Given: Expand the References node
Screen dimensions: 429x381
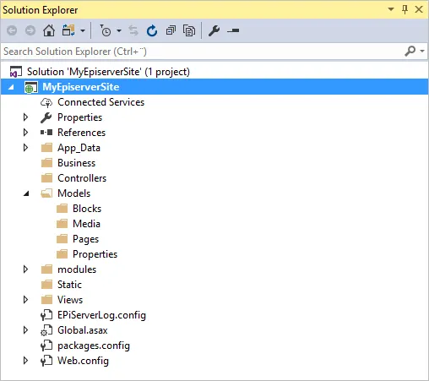Looking at the screenshot, I should (x=25, y=133).
